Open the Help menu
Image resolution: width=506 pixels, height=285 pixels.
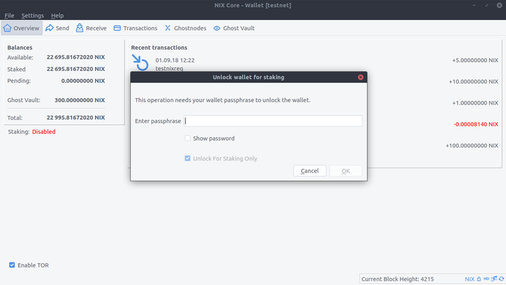click(57, 16)
